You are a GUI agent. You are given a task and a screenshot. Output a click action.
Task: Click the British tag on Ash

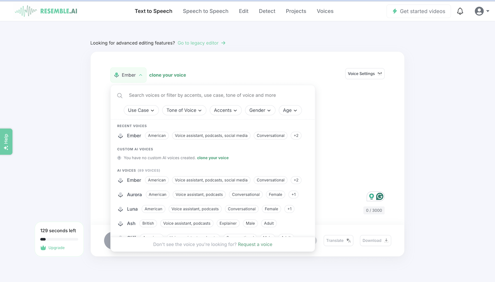click(148, 223)
